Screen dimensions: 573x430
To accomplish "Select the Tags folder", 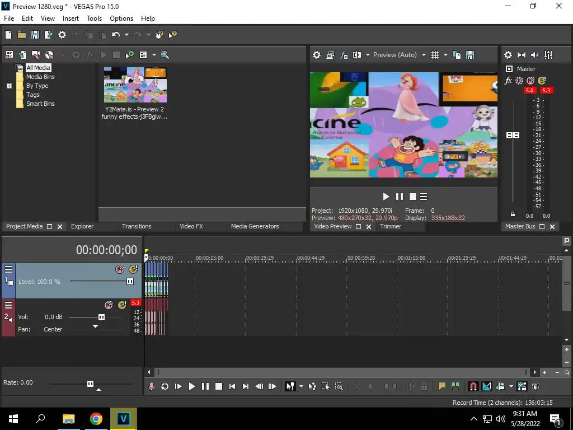I will tap(32, 95).
